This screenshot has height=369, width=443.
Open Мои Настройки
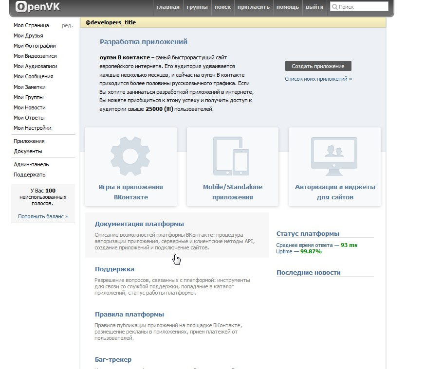[x=33, y=128]
